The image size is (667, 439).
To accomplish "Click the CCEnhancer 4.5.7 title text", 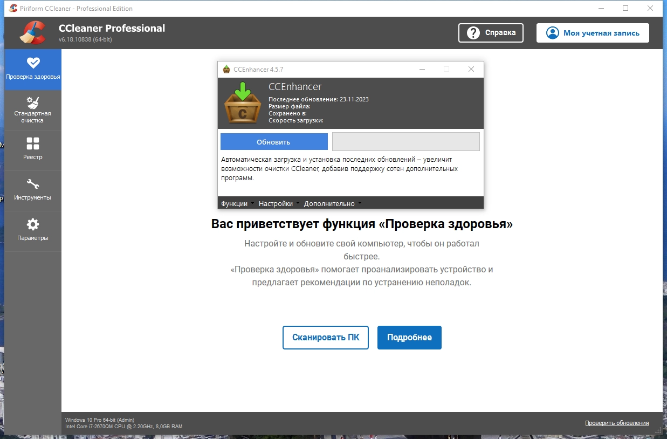I will 258,69.
